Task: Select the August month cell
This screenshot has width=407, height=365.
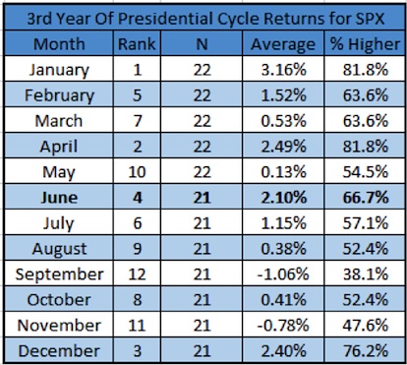Action: pos(59,248)
